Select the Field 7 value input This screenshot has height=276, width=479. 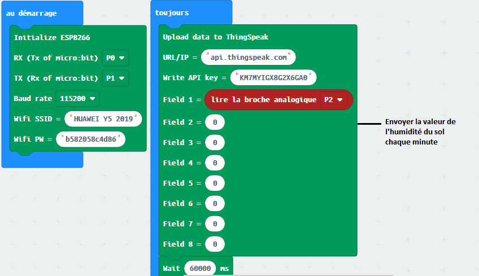click(215, 224)
